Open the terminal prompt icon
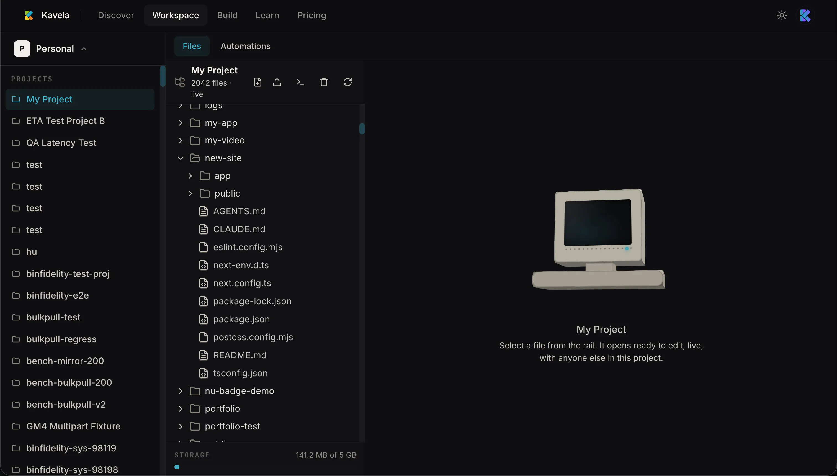This screenshot has height=476, width=837. pos(300,82)
